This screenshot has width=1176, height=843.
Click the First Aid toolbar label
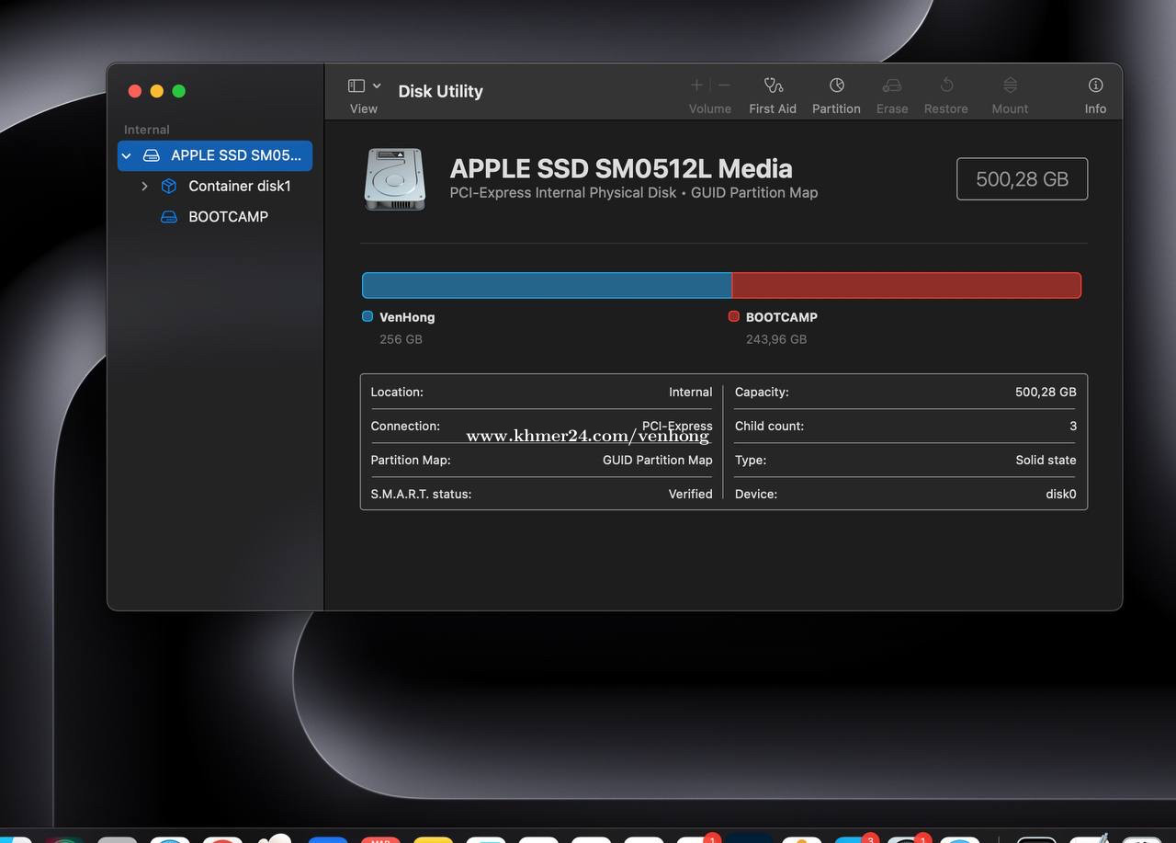coord(773,108)
